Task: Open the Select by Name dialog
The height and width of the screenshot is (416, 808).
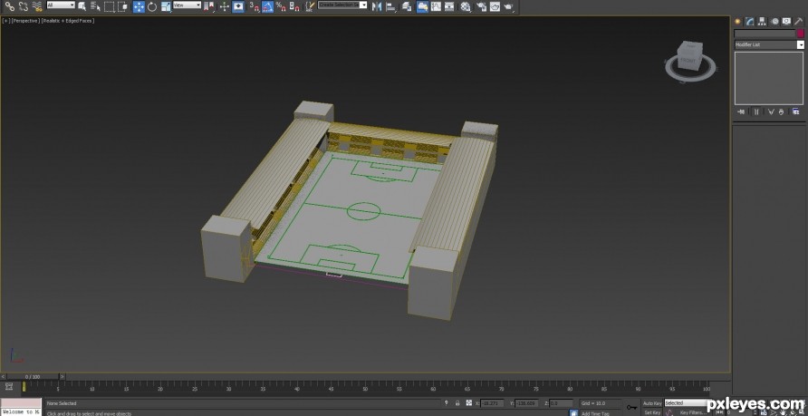Action: [95, 6]
